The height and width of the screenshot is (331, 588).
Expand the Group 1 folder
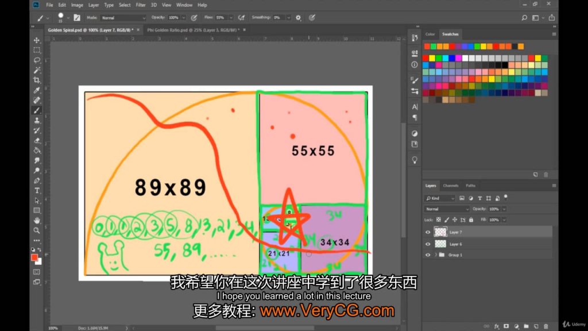click(436, 255)
